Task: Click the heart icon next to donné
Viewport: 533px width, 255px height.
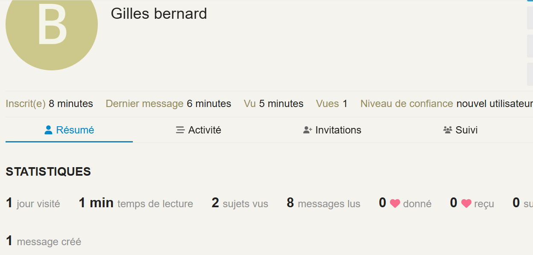Action: pyautogui.click(x=395, y=204)
